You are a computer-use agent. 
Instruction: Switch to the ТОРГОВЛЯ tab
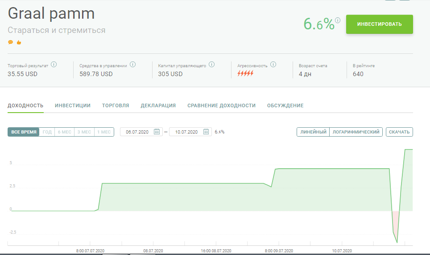coord(116,105)
